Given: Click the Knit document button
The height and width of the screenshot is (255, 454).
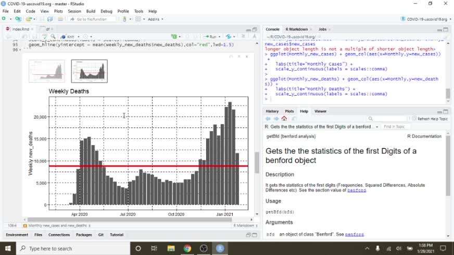Looking at the screenshot, I should (68, 37).
